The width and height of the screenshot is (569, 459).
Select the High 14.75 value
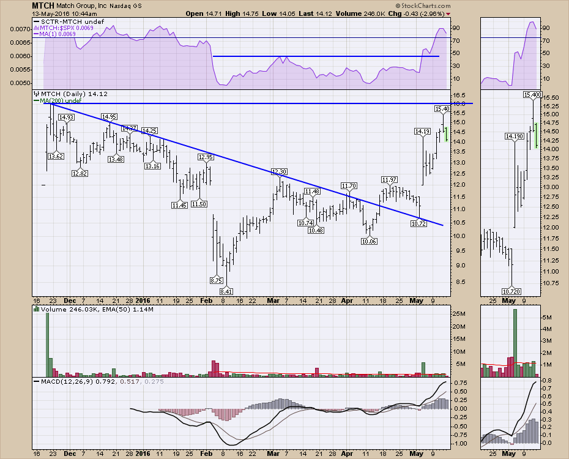point(242,14)
